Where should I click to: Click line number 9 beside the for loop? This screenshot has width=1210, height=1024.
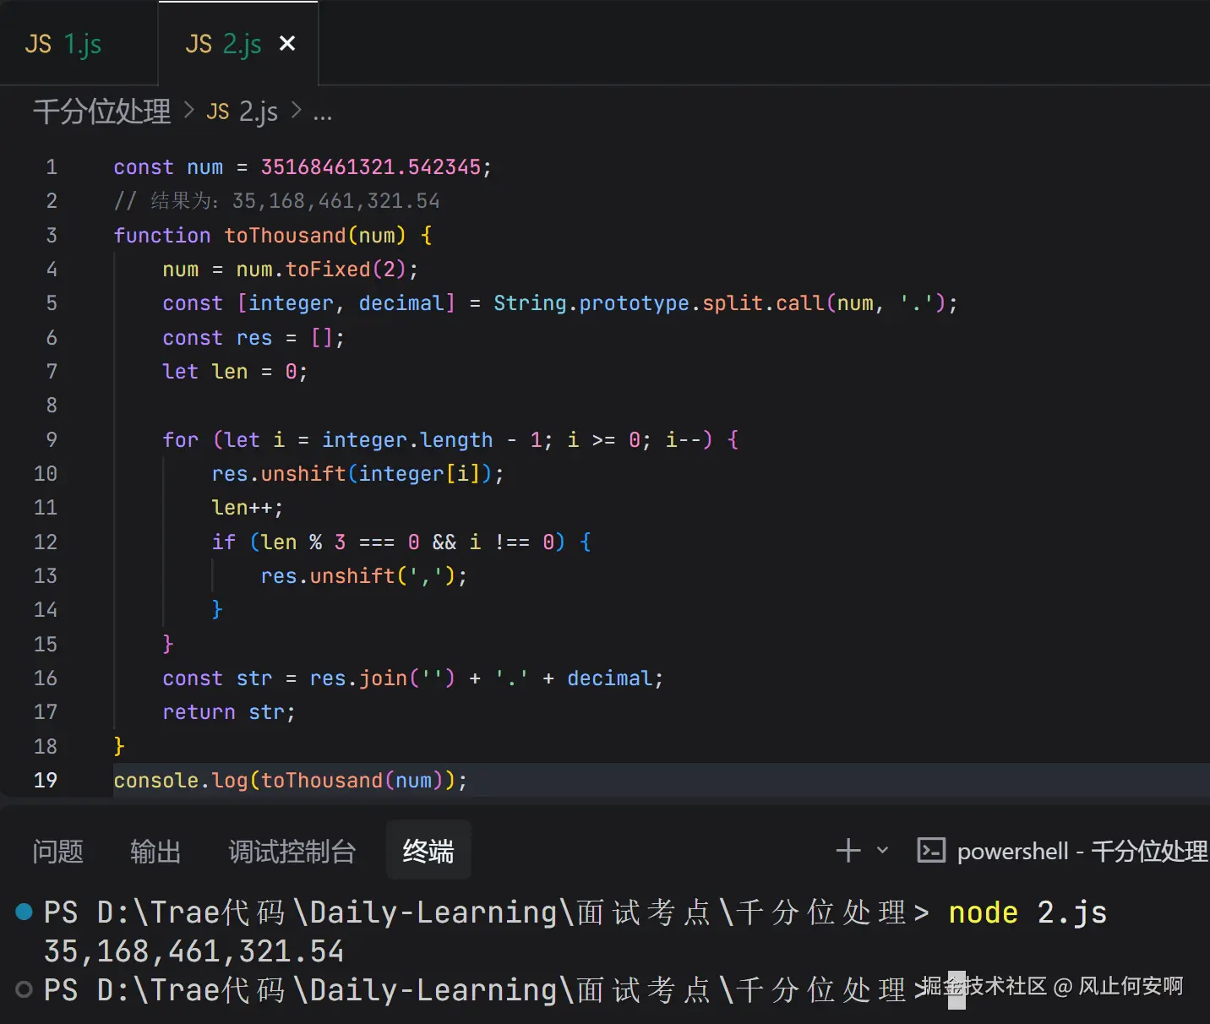pos(52,439)
